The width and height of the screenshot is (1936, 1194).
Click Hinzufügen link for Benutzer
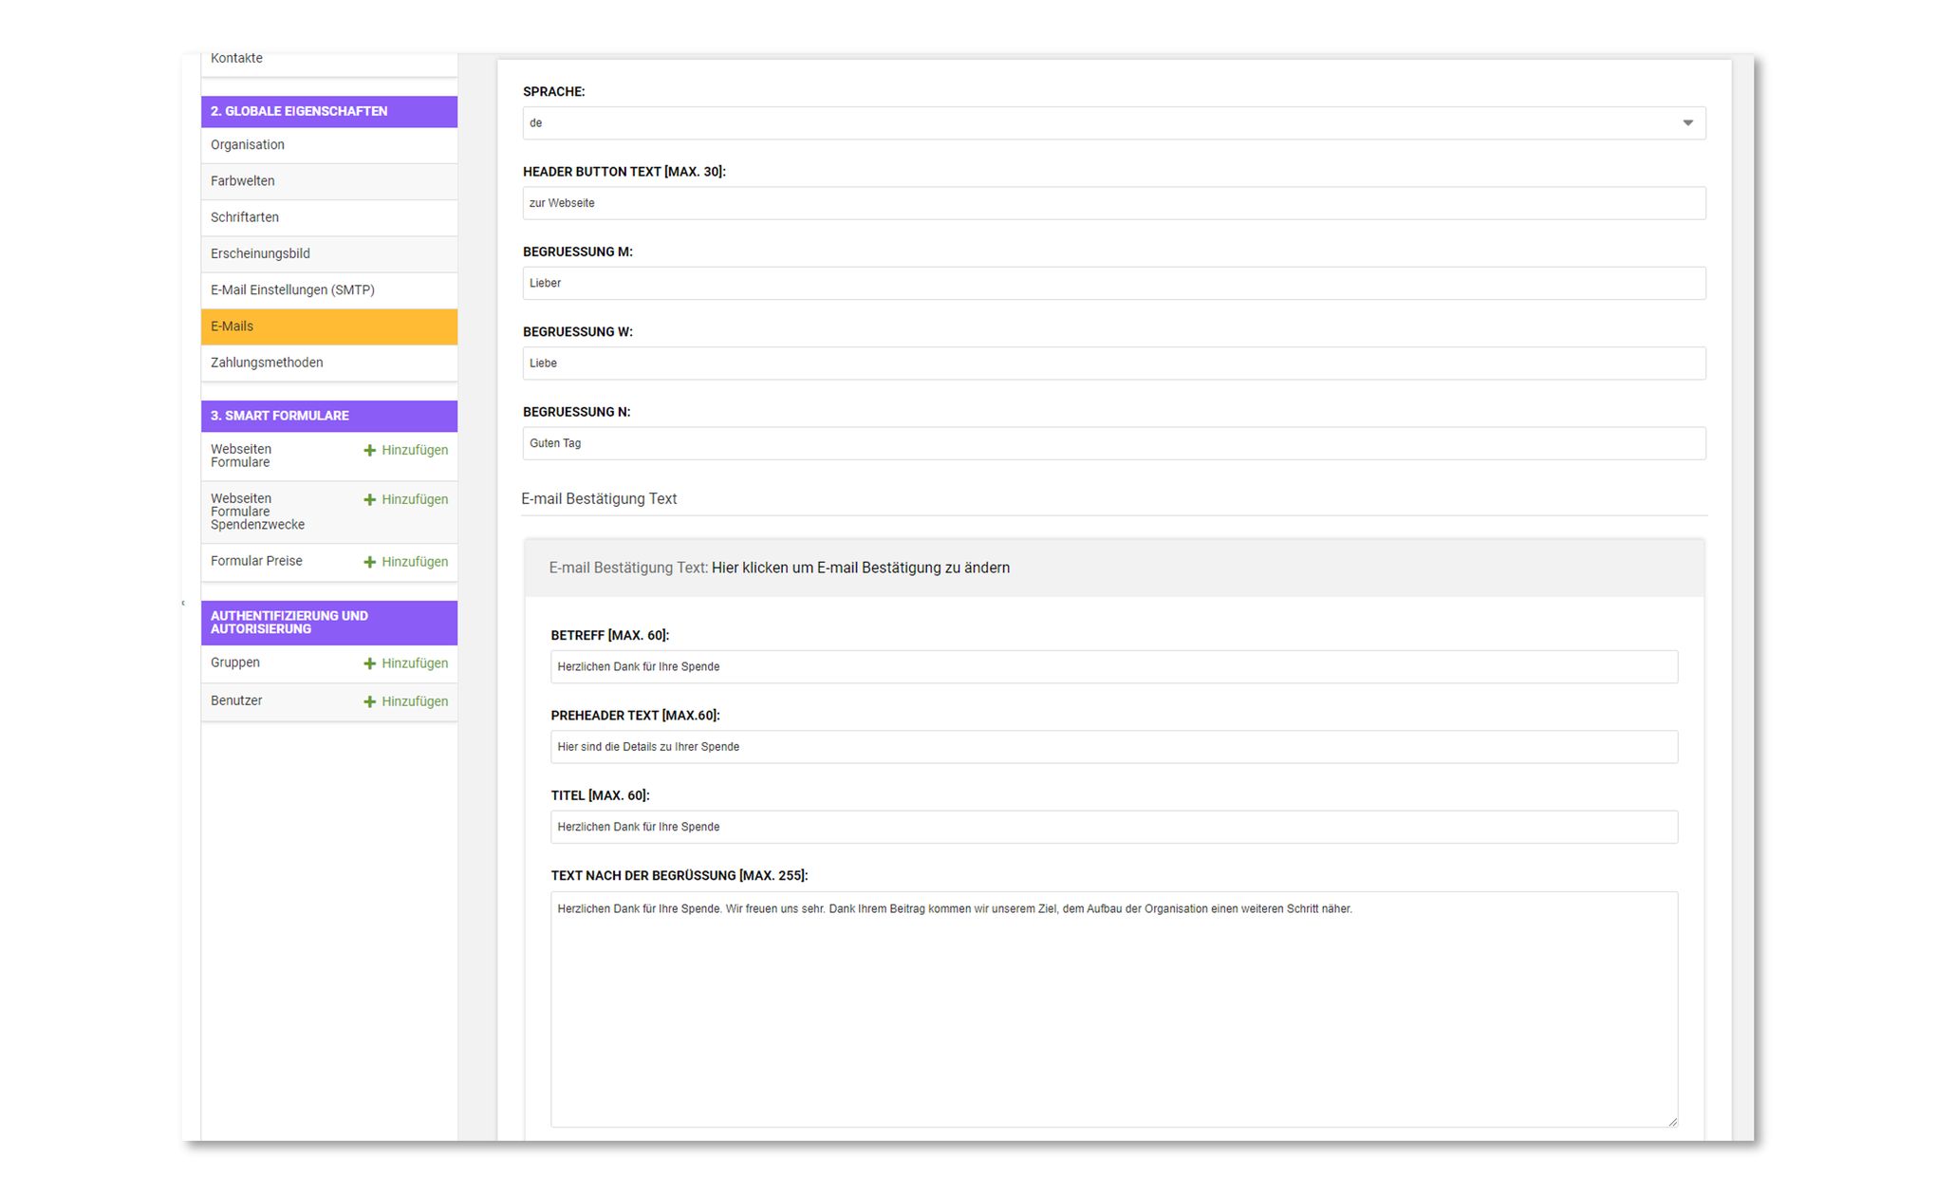(415, 702)
